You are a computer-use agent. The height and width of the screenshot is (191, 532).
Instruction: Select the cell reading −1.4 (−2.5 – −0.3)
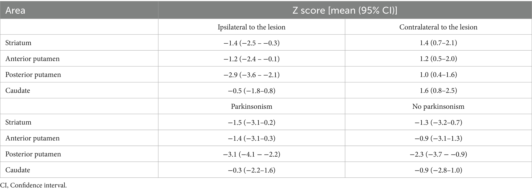click(x=251, y=43)
